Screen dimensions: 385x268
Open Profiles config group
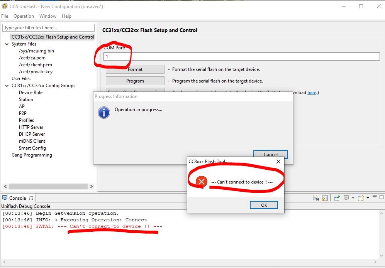[27, 120]
